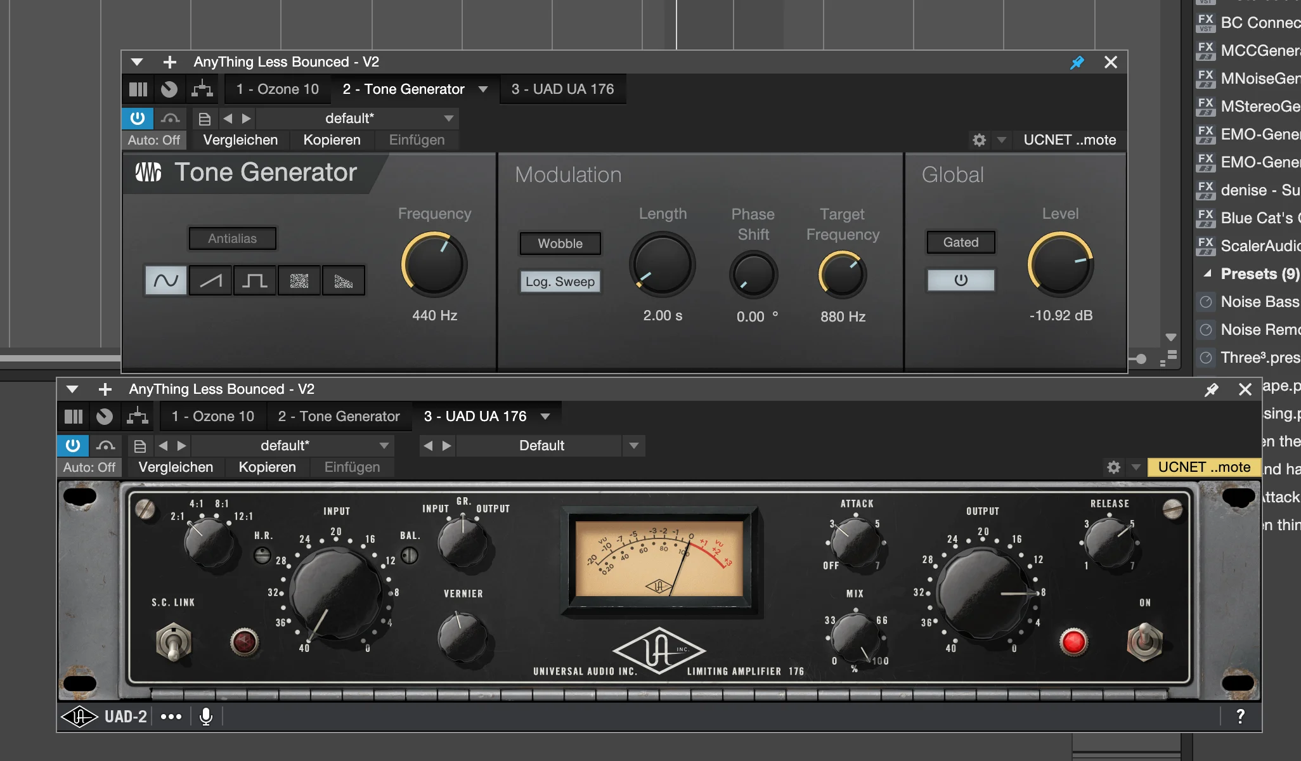Toggle the Global on/off power button
1301x761 pixels.
tap(961, 280)
